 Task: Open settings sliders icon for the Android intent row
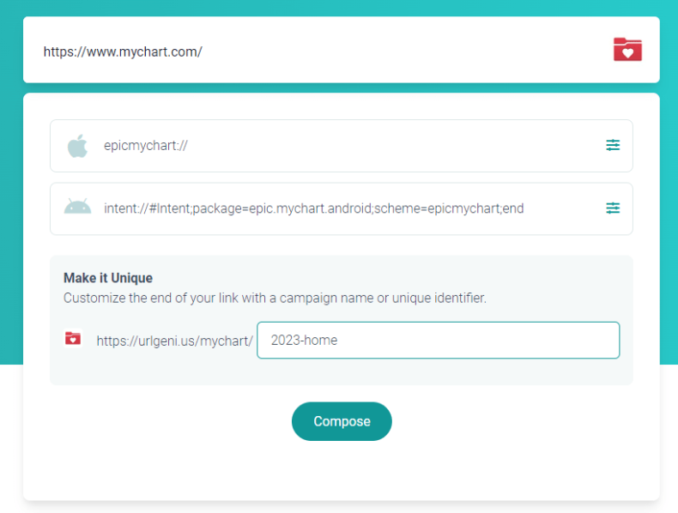pyautogui.click(x=613, y=208)
